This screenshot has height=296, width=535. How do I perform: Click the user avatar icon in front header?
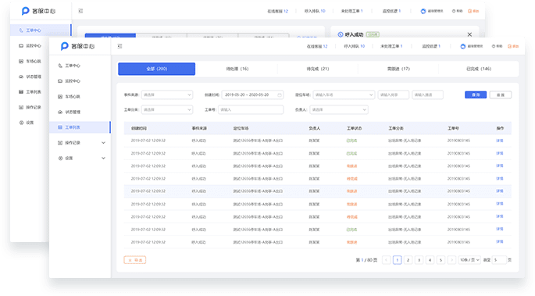pyautogui.click(x=462, y=46)
